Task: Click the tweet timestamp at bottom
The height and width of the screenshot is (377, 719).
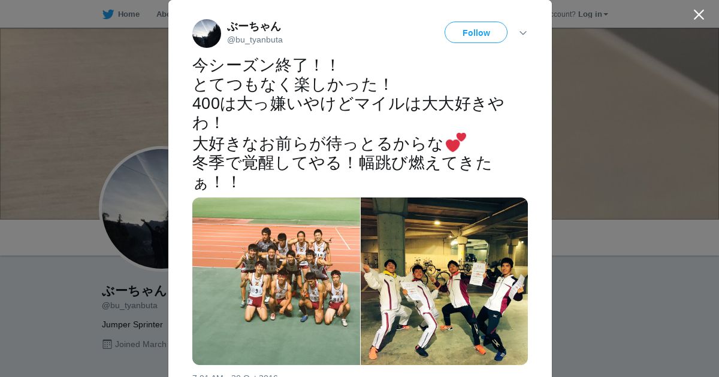Action: point(235,376)
